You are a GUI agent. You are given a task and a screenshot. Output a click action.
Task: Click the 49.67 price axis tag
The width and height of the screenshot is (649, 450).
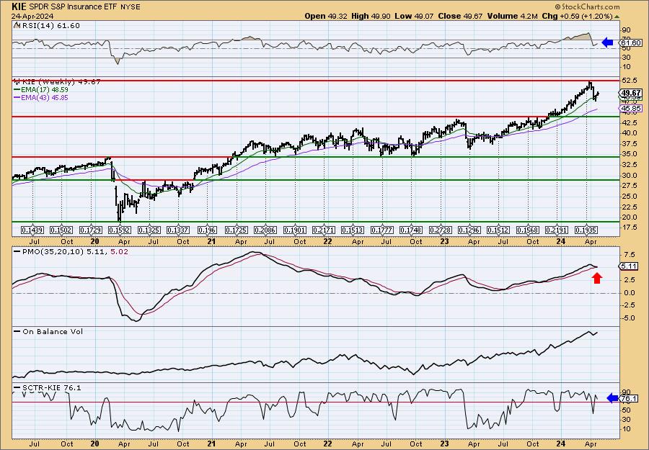point(632,93)
